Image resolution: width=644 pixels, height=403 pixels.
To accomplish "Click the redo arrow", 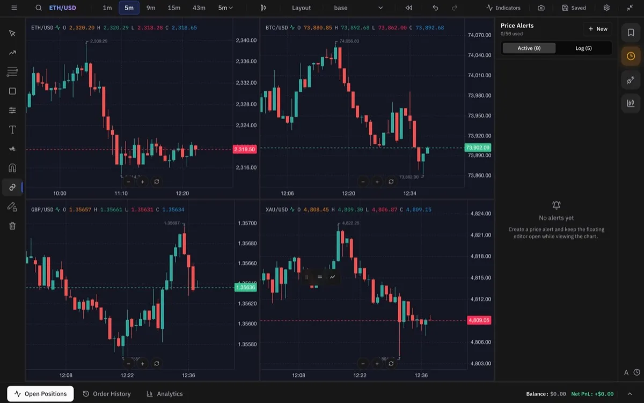I will [455, 8].
